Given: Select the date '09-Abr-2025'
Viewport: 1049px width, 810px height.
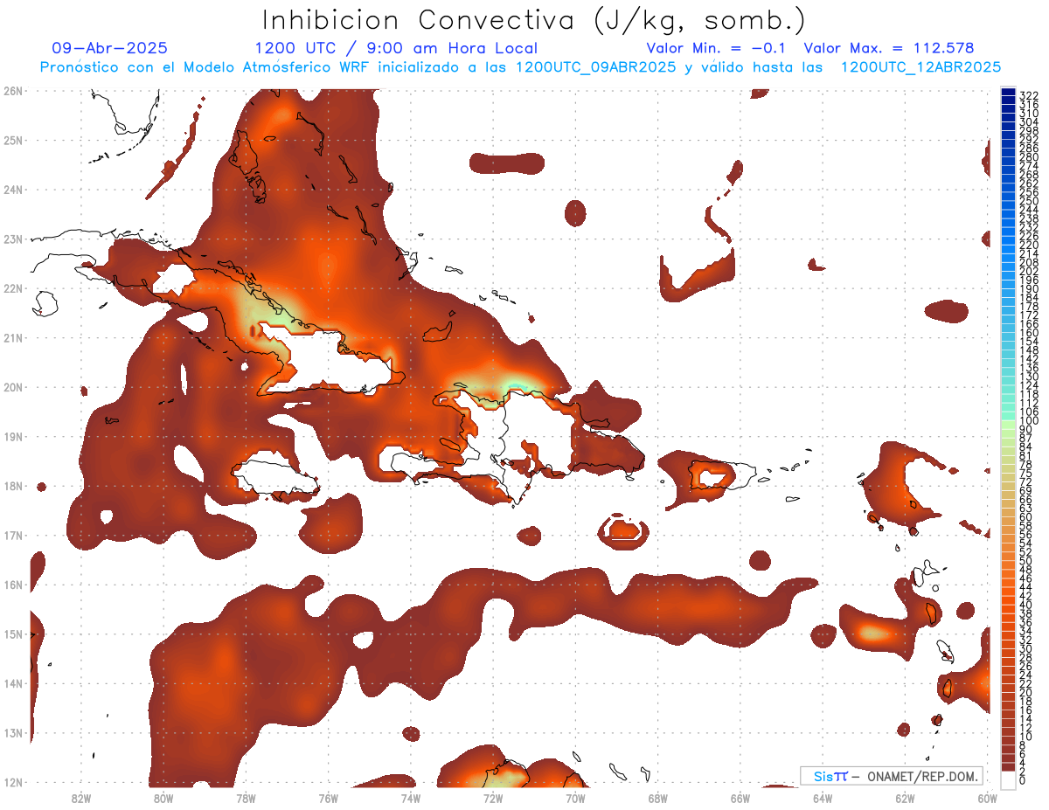Looking at the screenshot, I should 109,48.
